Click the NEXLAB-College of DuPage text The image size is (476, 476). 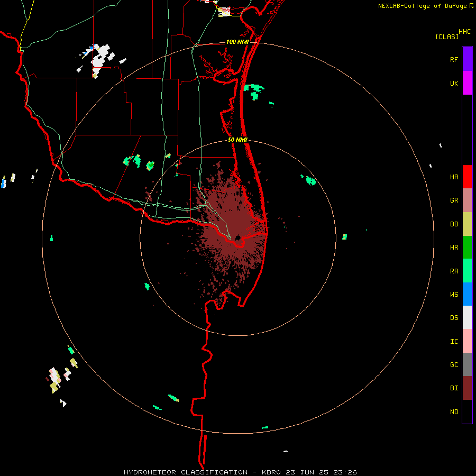coord(422,6)
